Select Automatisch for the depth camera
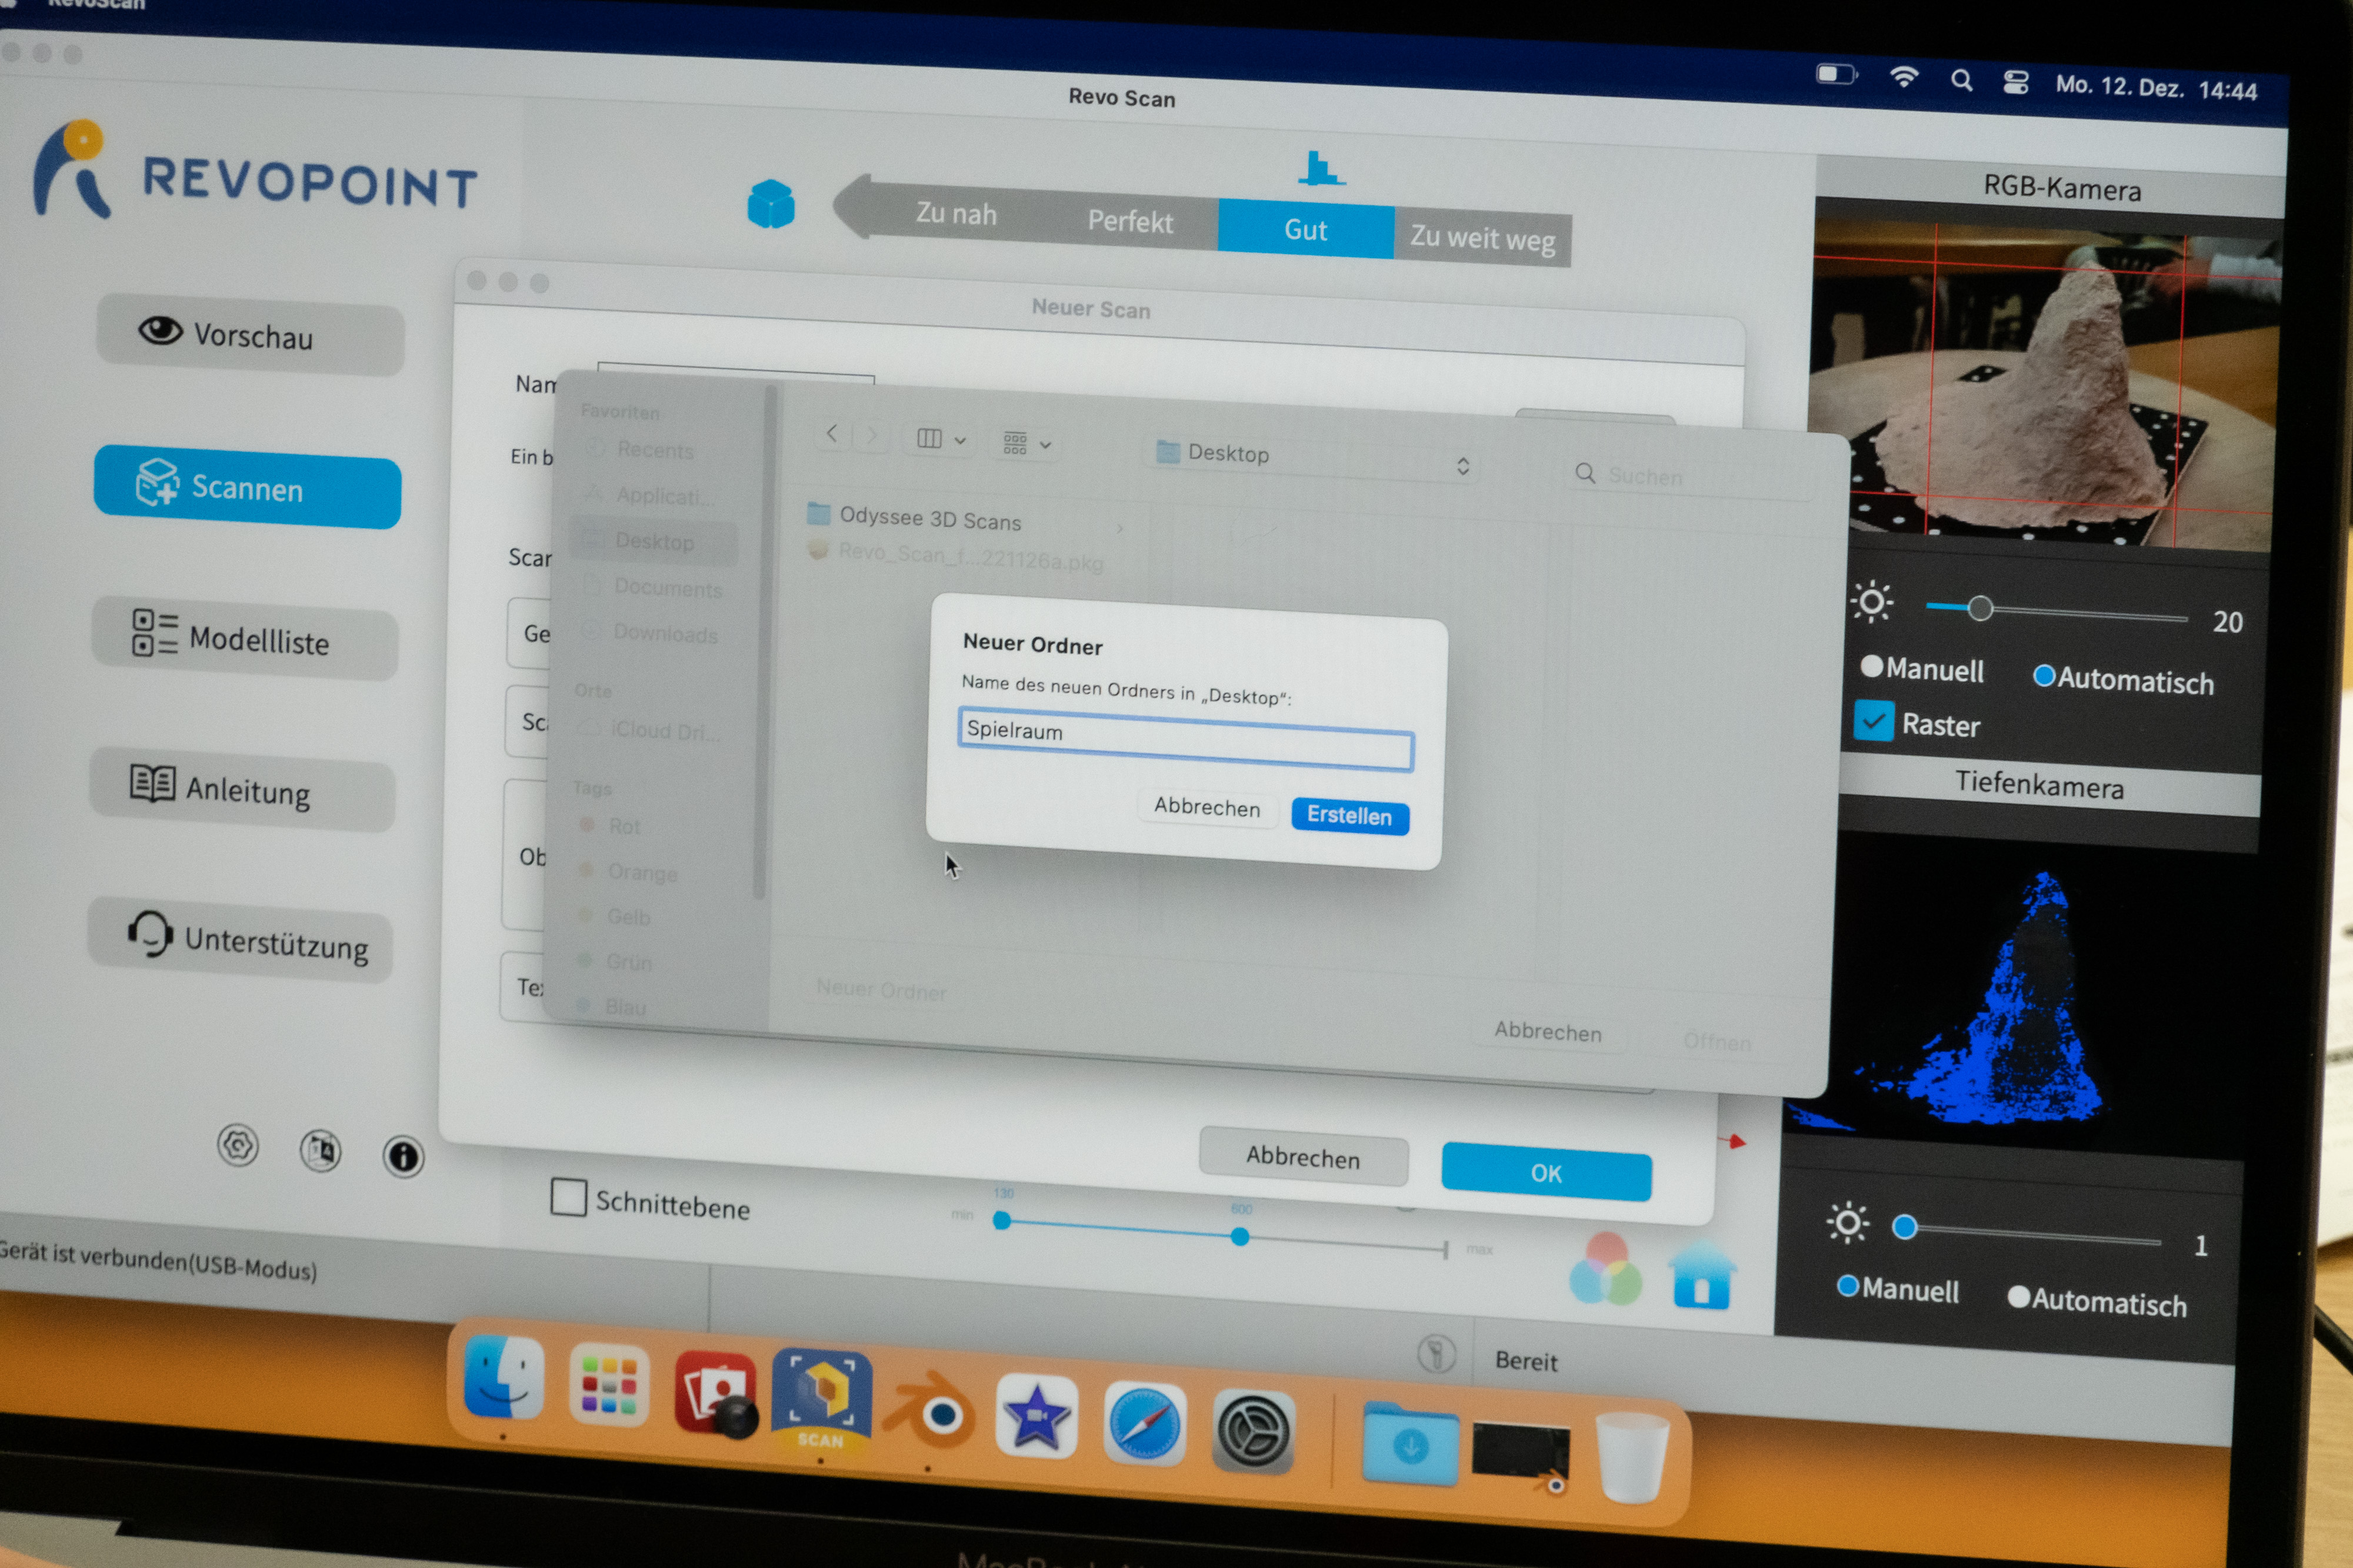This screenshot has height=1568, width=2353. [2097, 1300]
